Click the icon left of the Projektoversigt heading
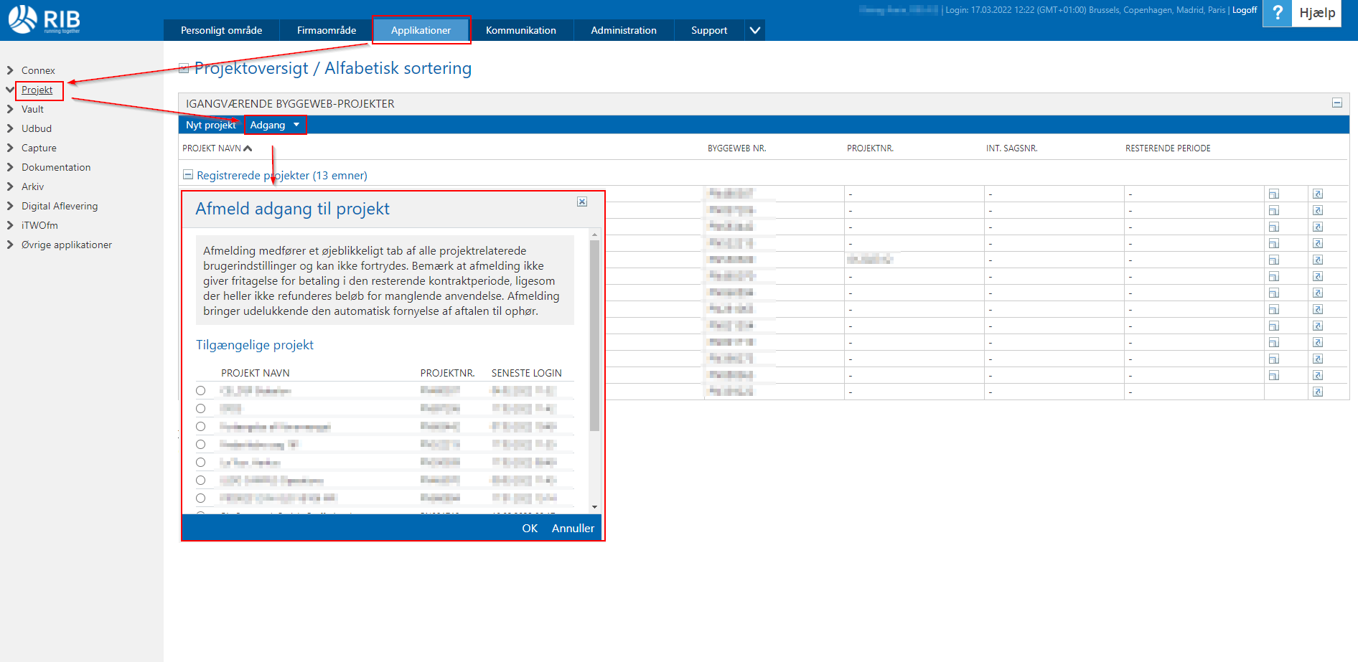 tap(184, 69)
